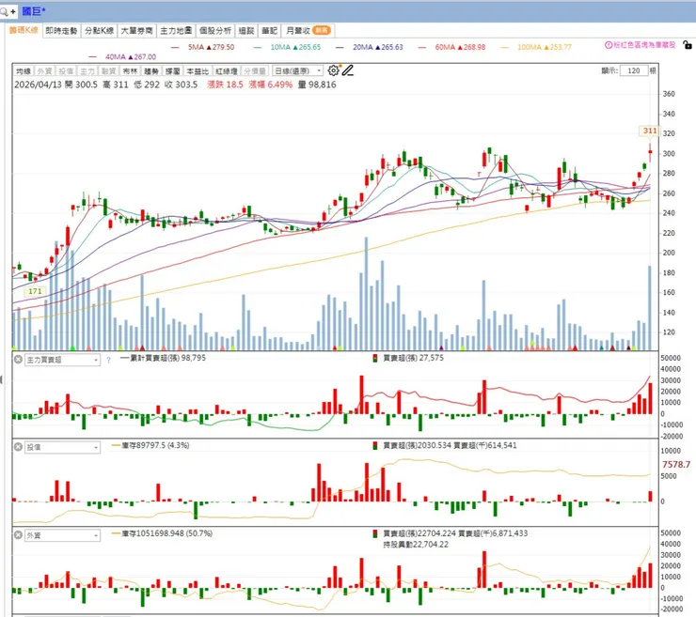The image size is (696, 617).
Task: Click the 買賣超(張) 27,575 label
Action: point(413,358)
